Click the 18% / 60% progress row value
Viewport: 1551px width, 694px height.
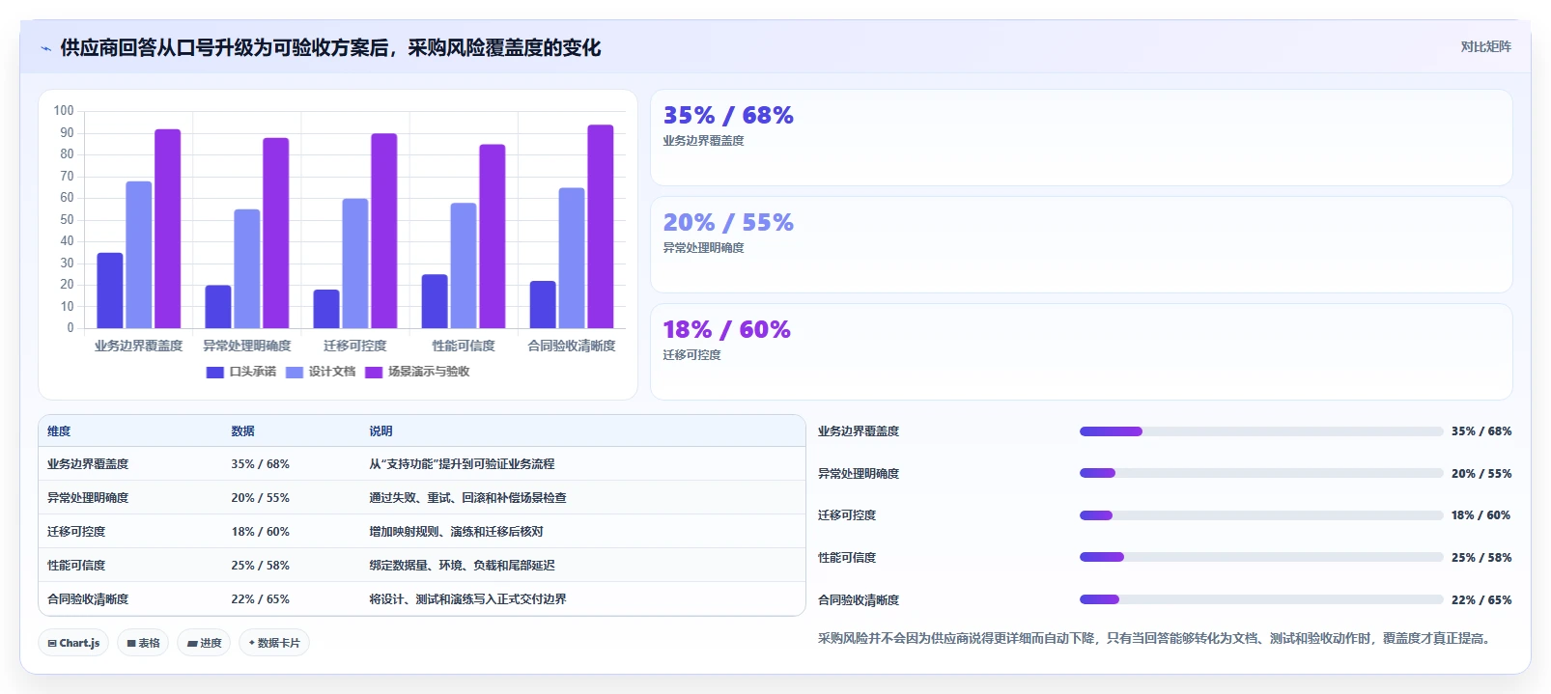pos(1481,515)
